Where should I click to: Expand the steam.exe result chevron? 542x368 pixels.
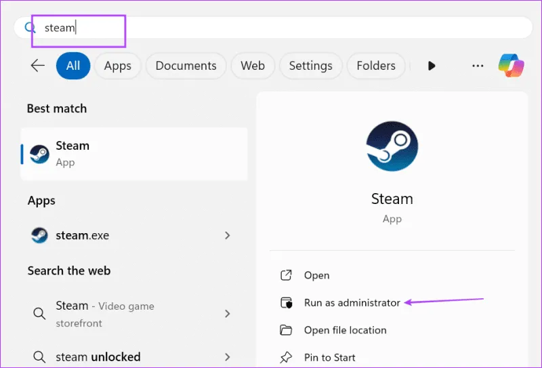click(228, 235)
